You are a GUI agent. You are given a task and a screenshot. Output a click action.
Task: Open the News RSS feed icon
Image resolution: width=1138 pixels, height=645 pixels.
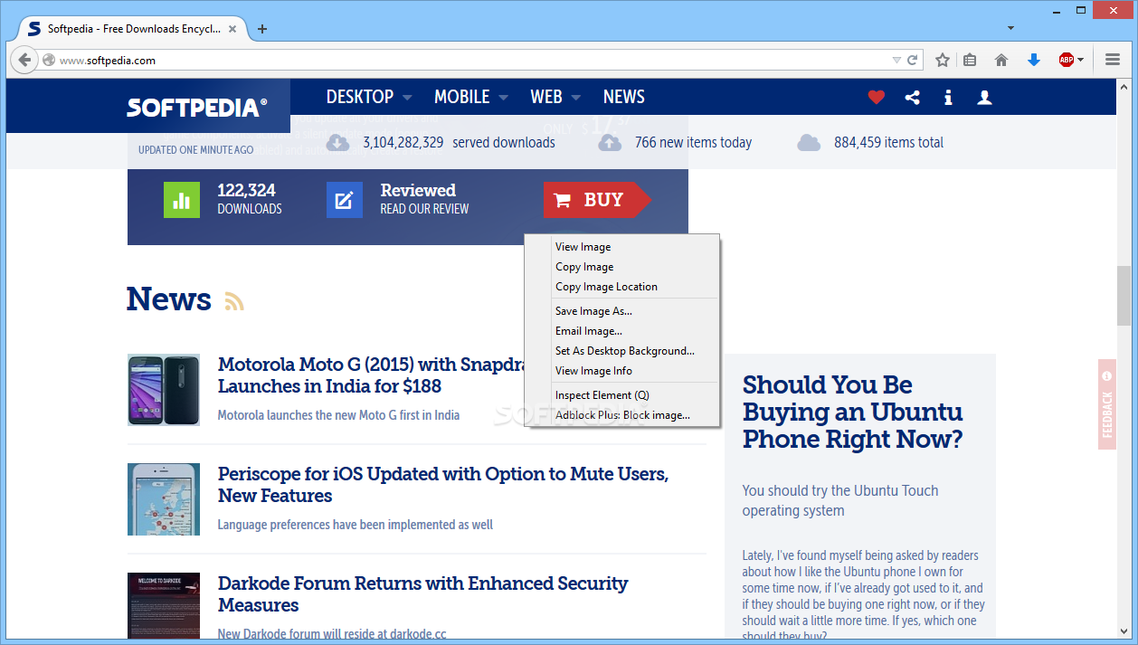click(x=234, y=301)
